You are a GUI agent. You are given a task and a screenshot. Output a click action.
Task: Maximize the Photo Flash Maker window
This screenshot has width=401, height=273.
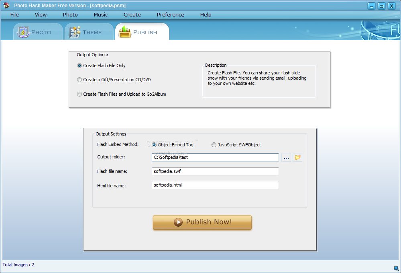click(x=381, y=6)
